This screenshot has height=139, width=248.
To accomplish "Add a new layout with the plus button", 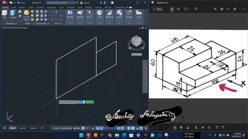I will click(x=42, y=128).
